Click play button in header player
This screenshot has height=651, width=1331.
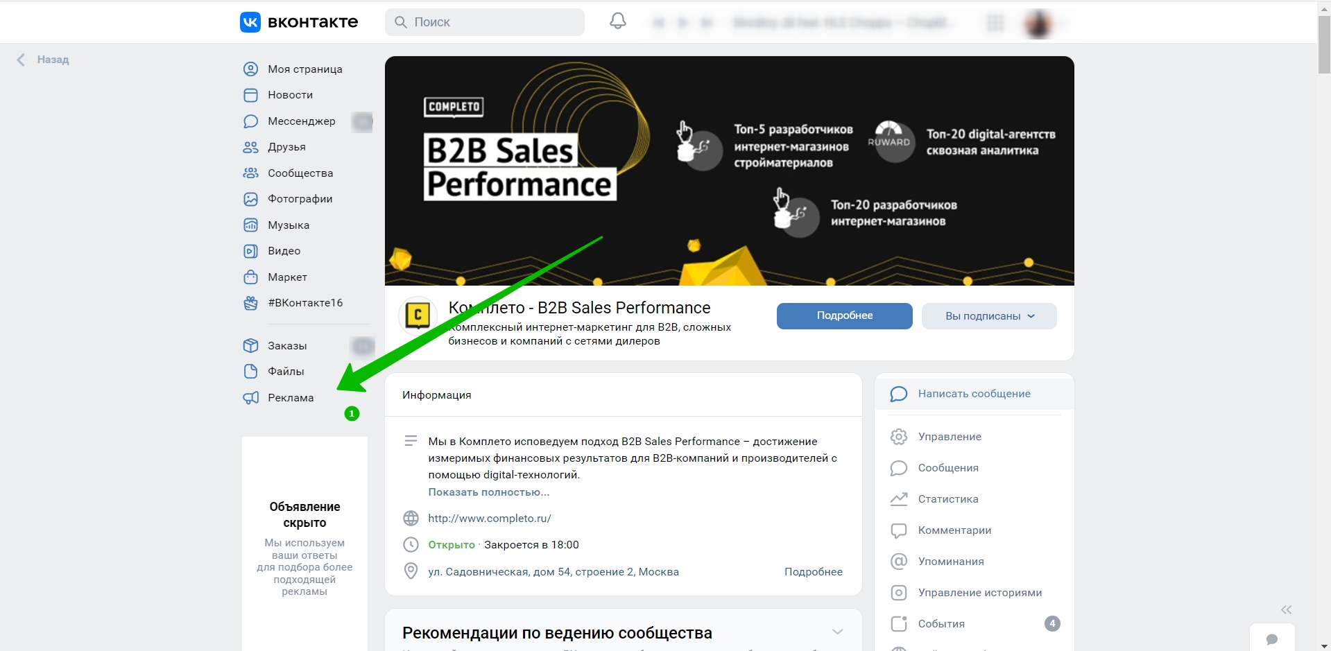682,23
